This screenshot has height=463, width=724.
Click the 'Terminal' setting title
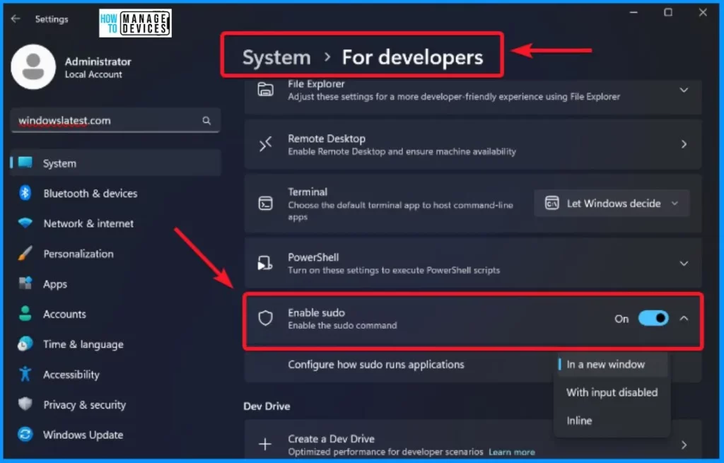click(308, 192)
